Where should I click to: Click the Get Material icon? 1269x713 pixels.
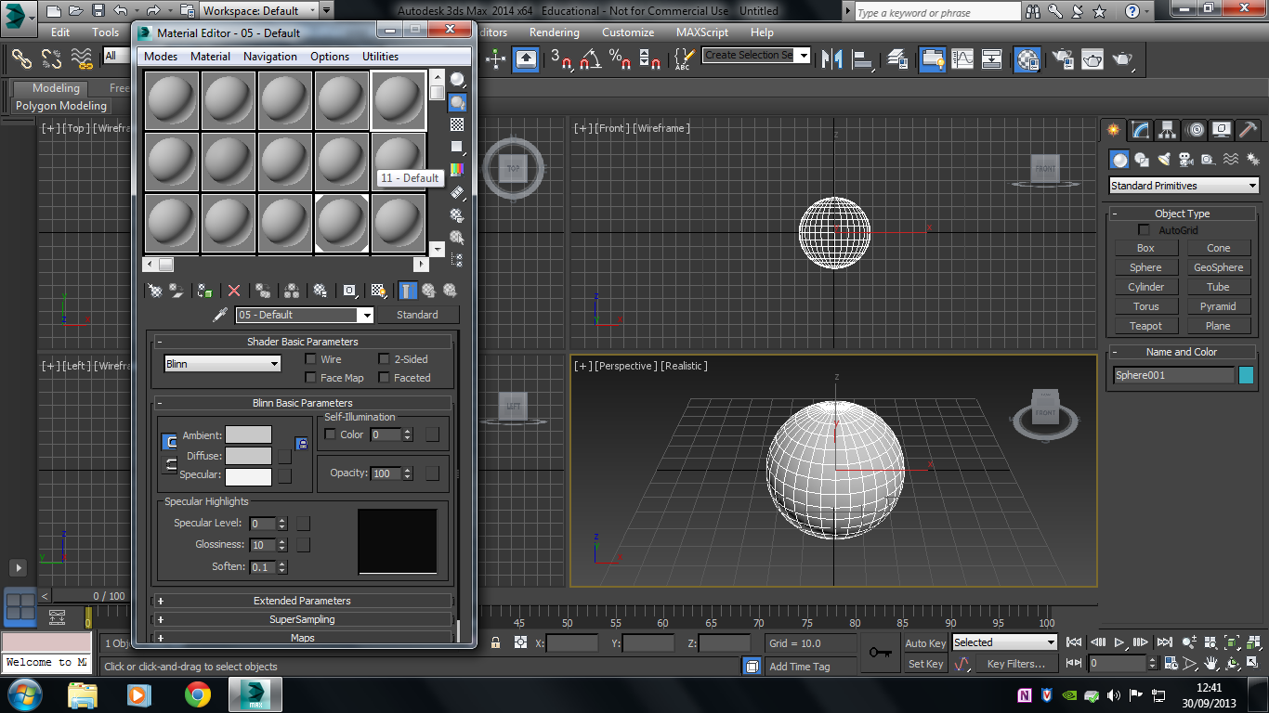[x=154, y=291]
